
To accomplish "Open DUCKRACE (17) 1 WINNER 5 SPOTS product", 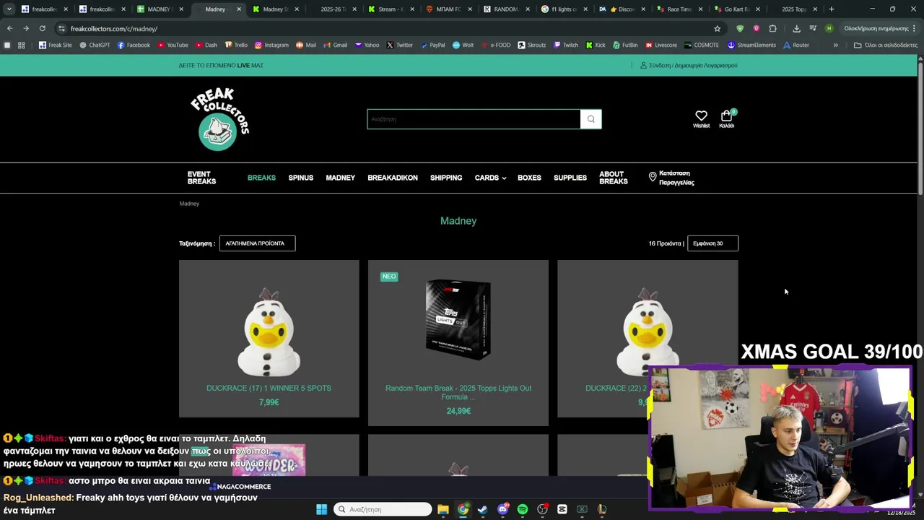I will (x=269, y=388).
